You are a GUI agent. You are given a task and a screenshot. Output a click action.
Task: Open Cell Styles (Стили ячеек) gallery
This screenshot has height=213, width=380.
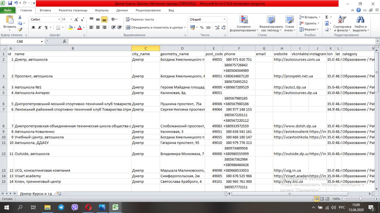(289, 24)
